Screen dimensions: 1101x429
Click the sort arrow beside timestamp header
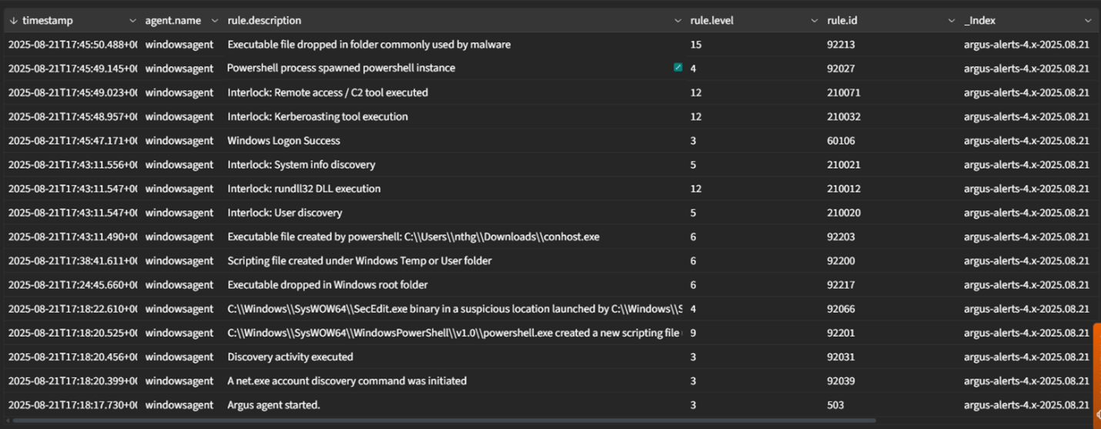(13, 21)
